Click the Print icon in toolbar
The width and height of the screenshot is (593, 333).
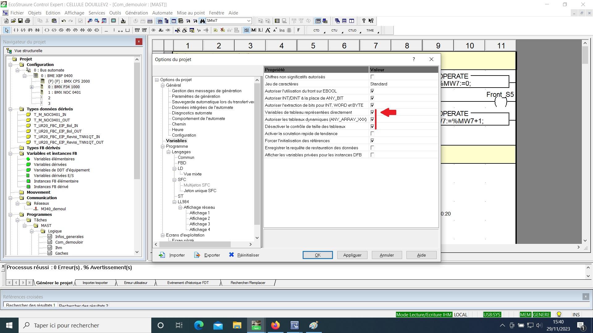(x=27, y=21)
